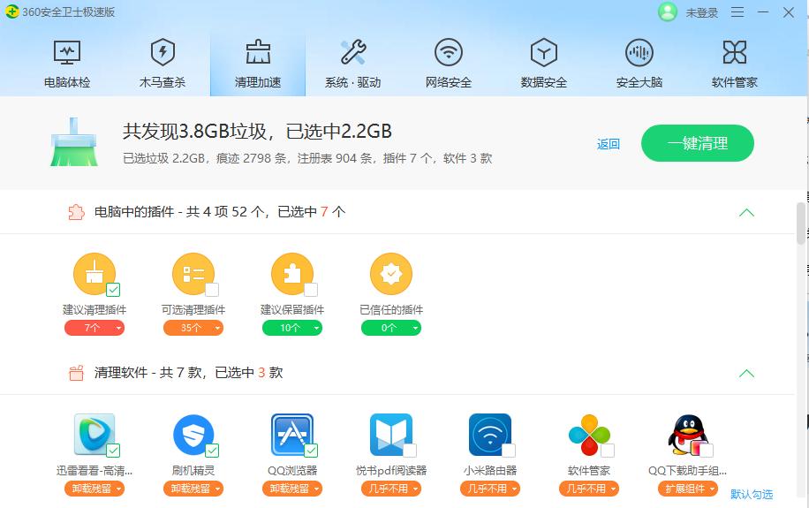Expand the green 0个 dropdown
The width and height of the screenshot is (809, 508).
391,328
